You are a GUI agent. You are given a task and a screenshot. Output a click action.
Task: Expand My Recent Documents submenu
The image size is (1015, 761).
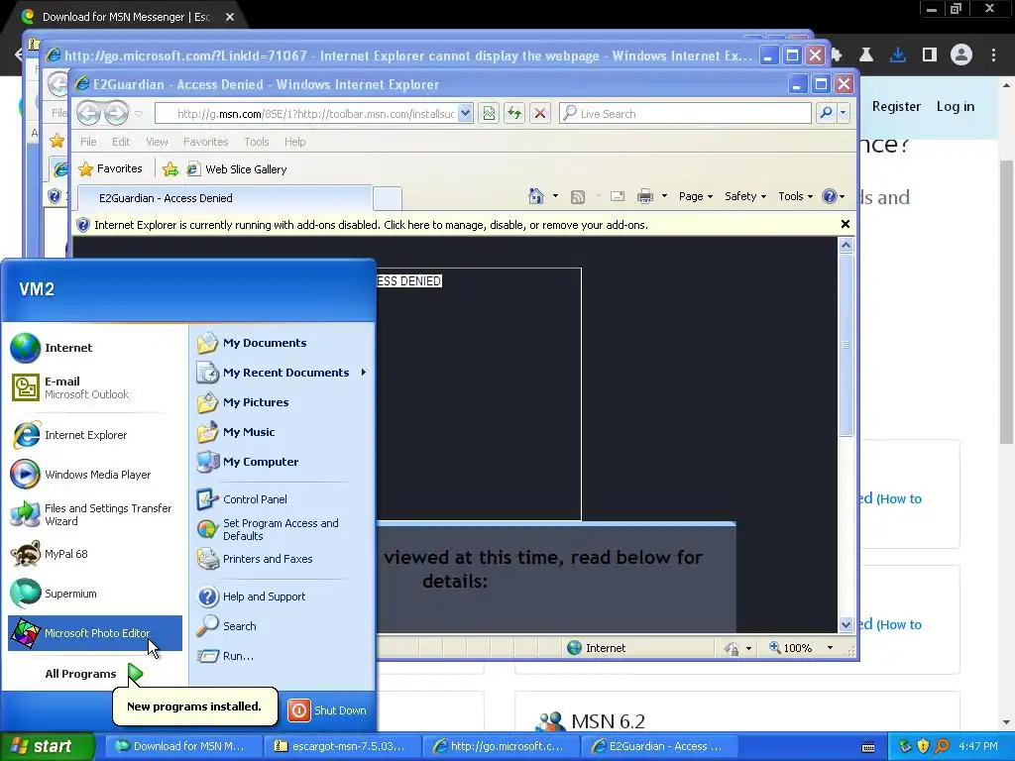(x=282, y=373)
